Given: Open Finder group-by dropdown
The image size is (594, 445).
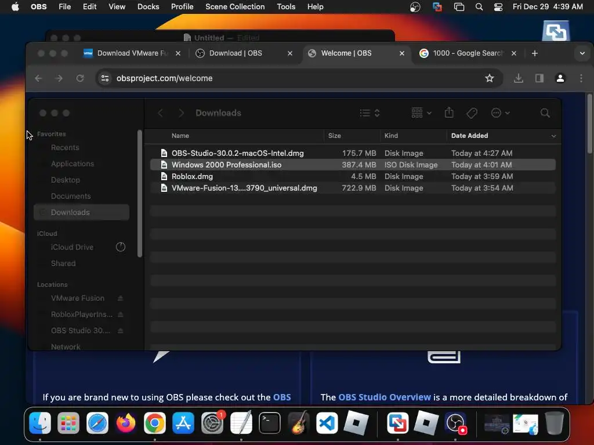Looking at the screenshot, I should pos(421,113).
